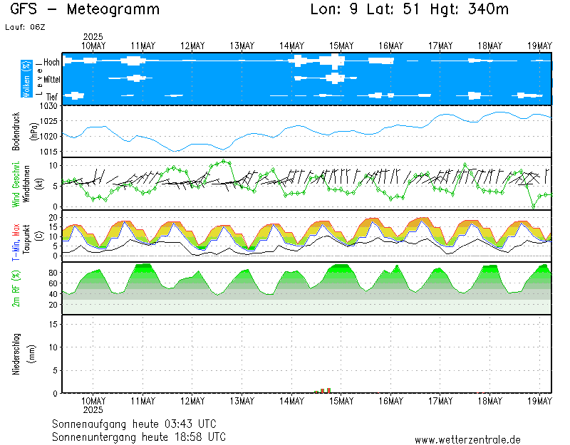Click the 'Tief' cloud level label
The image size is (570, 445).
pos(52,97)
